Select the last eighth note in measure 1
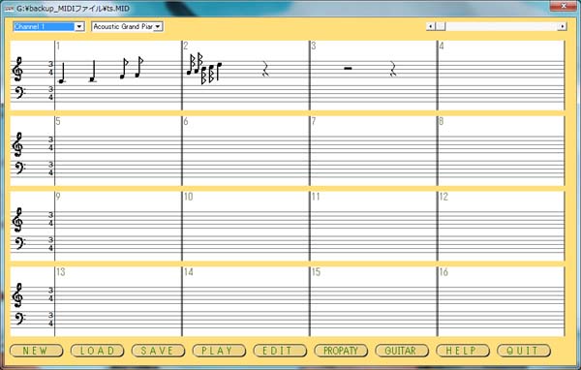This screenshot has width=581, height=370. point(138,67)
